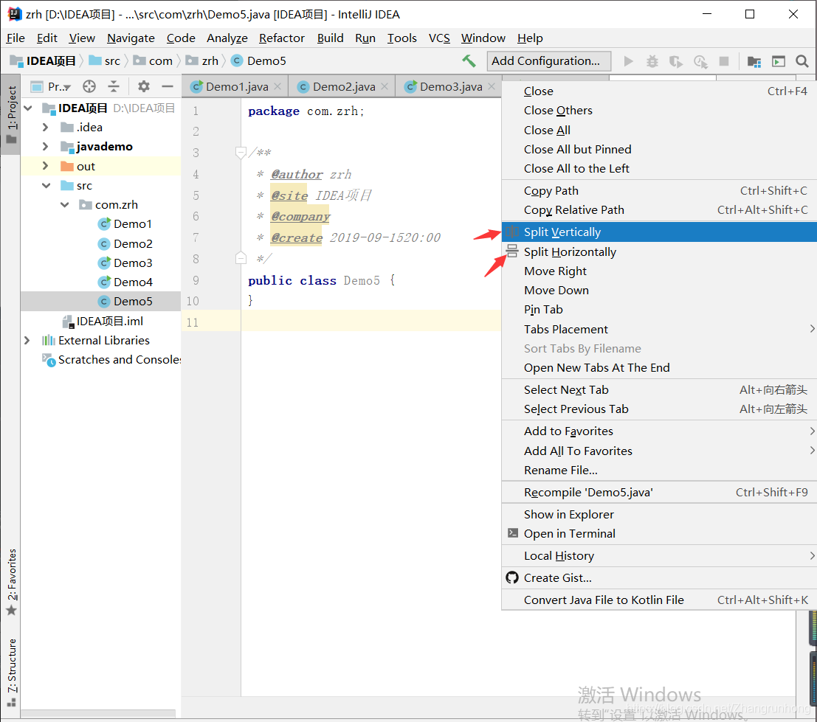Open the 2: Favorites side tool window
Screen dimensions: 817x722
pyautogui.click(x=11, y=581)
